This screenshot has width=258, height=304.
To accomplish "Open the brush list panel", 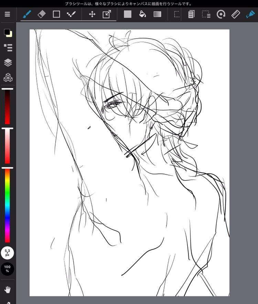I will pos(8,47).
